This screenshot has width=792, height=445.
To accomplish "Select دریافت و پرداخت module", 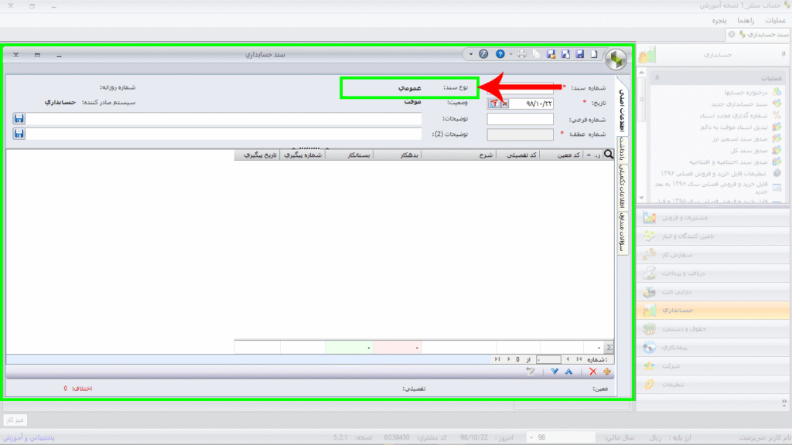I will 712,273.
